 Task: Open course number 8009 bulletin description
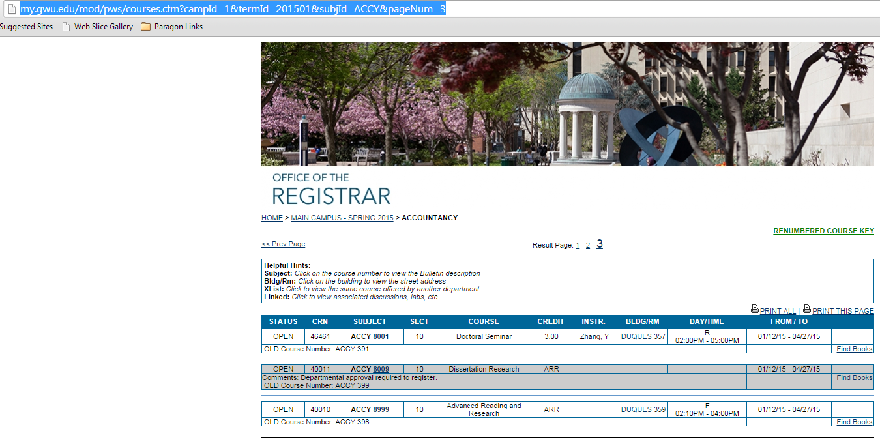(x=381, y=369)
